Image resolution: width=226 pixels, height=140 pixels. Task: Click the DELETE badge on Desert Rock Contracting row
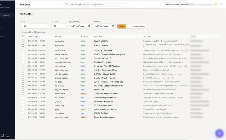pos(84,117)
